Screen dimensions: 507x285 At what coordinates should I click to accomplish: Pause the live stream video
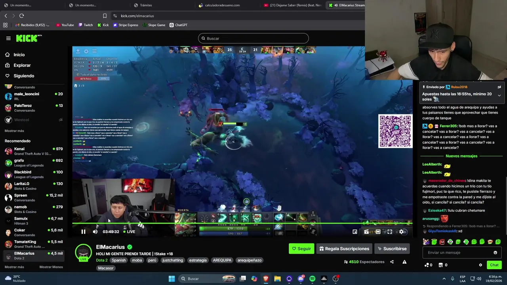(83, 232)
